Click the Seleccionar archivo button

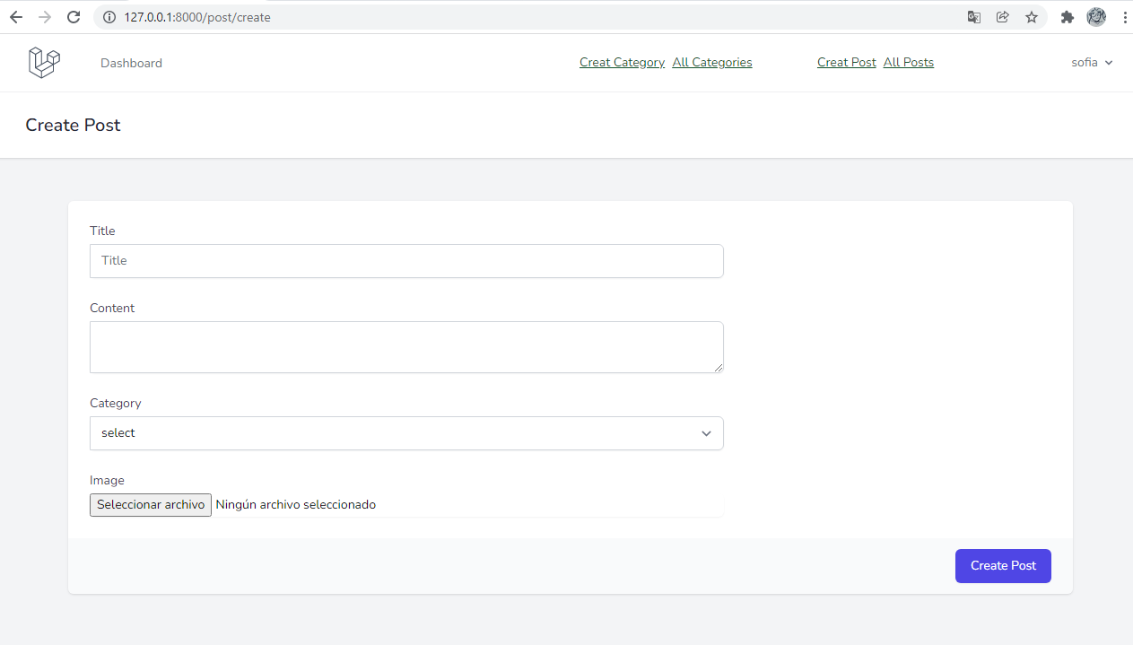[x=151, y=505]
